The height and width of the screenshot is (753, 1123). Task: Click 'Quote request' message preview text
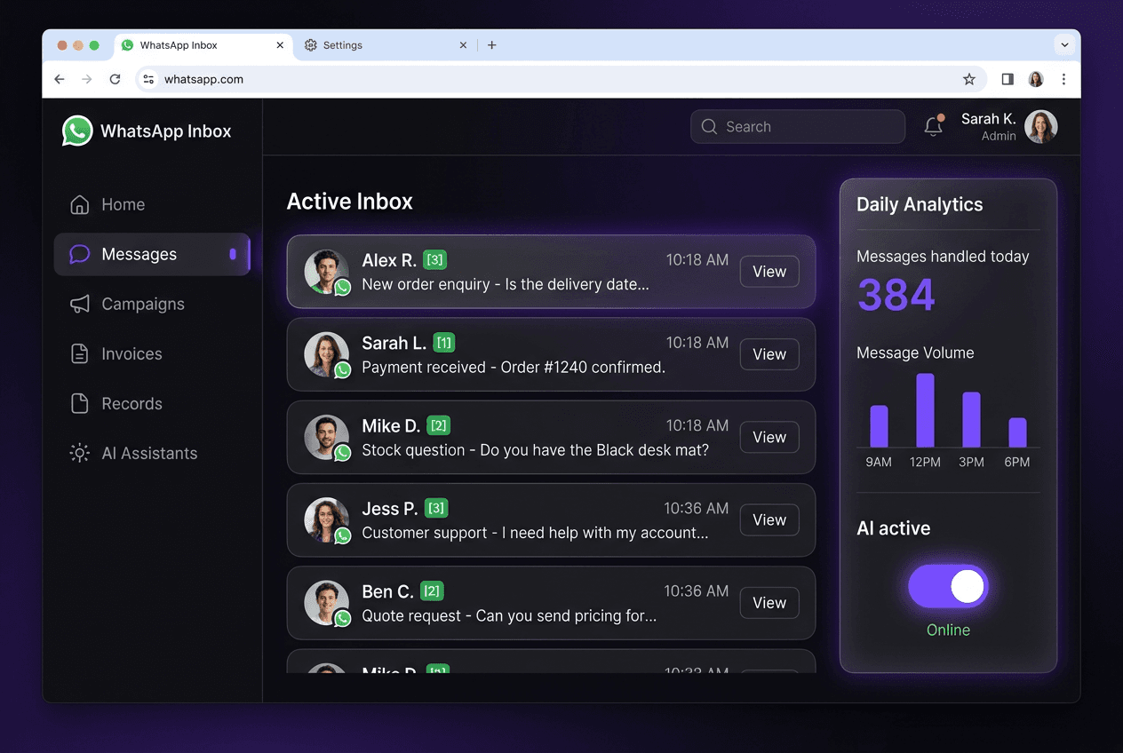point(509,615)
